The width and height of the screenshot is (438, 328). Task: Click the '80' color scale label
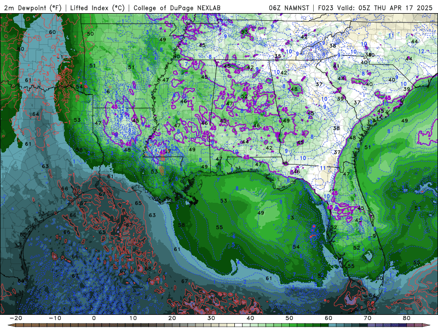(x=407, y=318)
